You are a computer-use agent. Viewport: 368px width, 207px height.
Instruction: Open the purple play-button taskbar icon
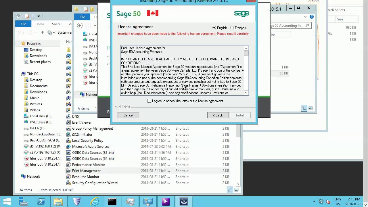coord(166,202)
